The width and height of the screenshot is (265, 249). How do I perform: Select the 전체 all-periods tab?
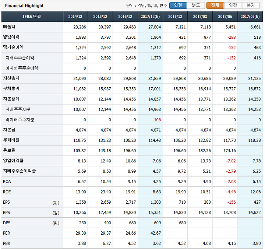tap(215, 6)
